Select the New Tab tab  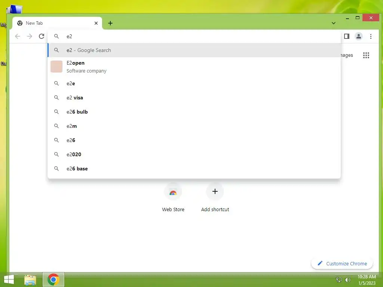[x=57, y=23]
